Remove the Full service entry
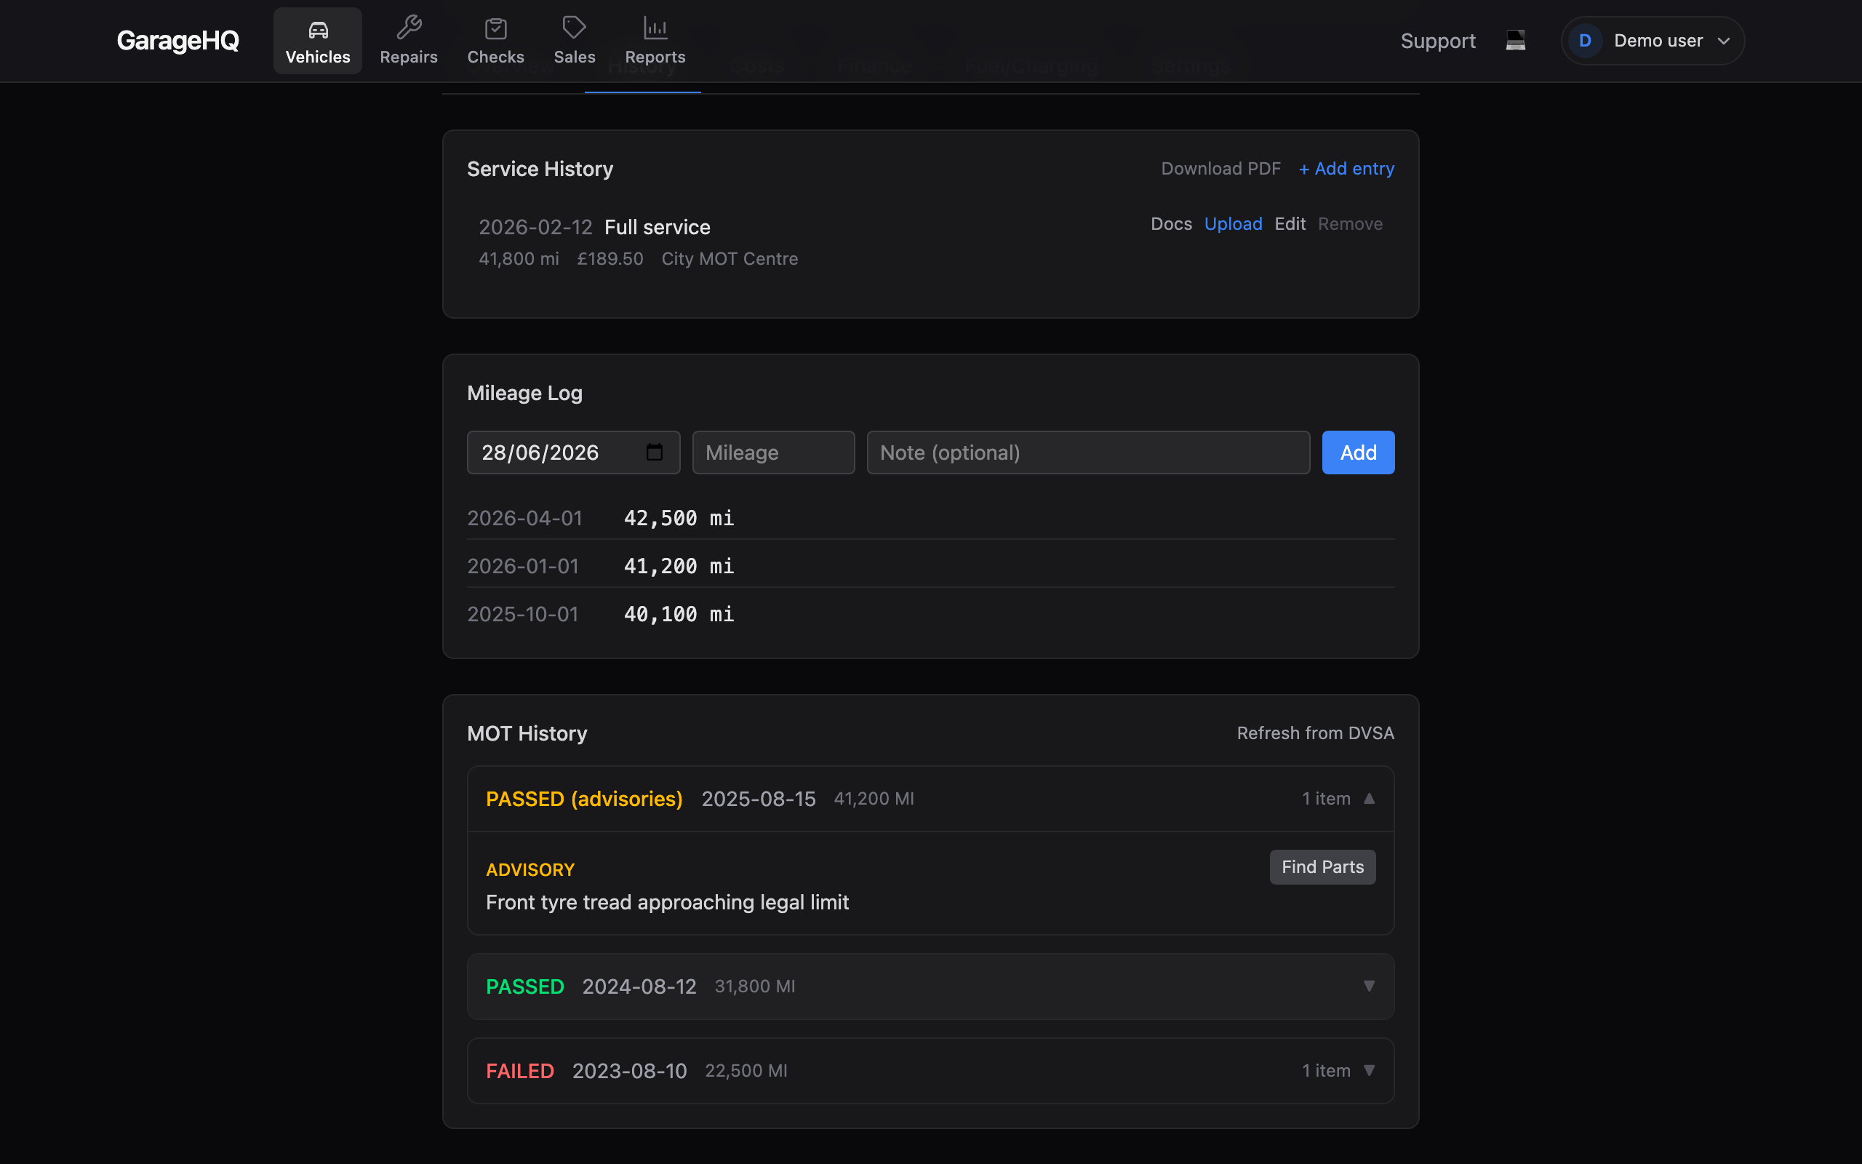 click(x=1349, y=224)
